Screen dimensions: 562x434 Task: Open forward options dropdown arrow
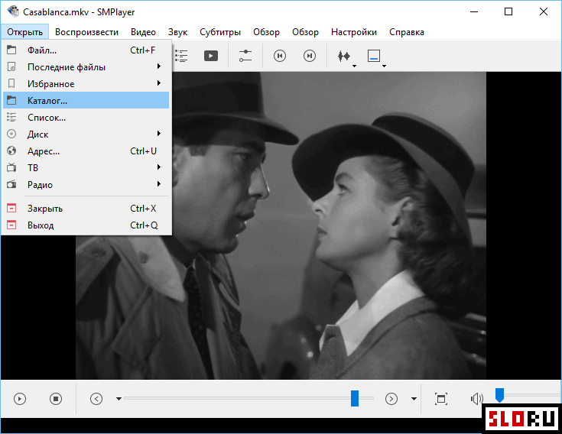[414, 399]
